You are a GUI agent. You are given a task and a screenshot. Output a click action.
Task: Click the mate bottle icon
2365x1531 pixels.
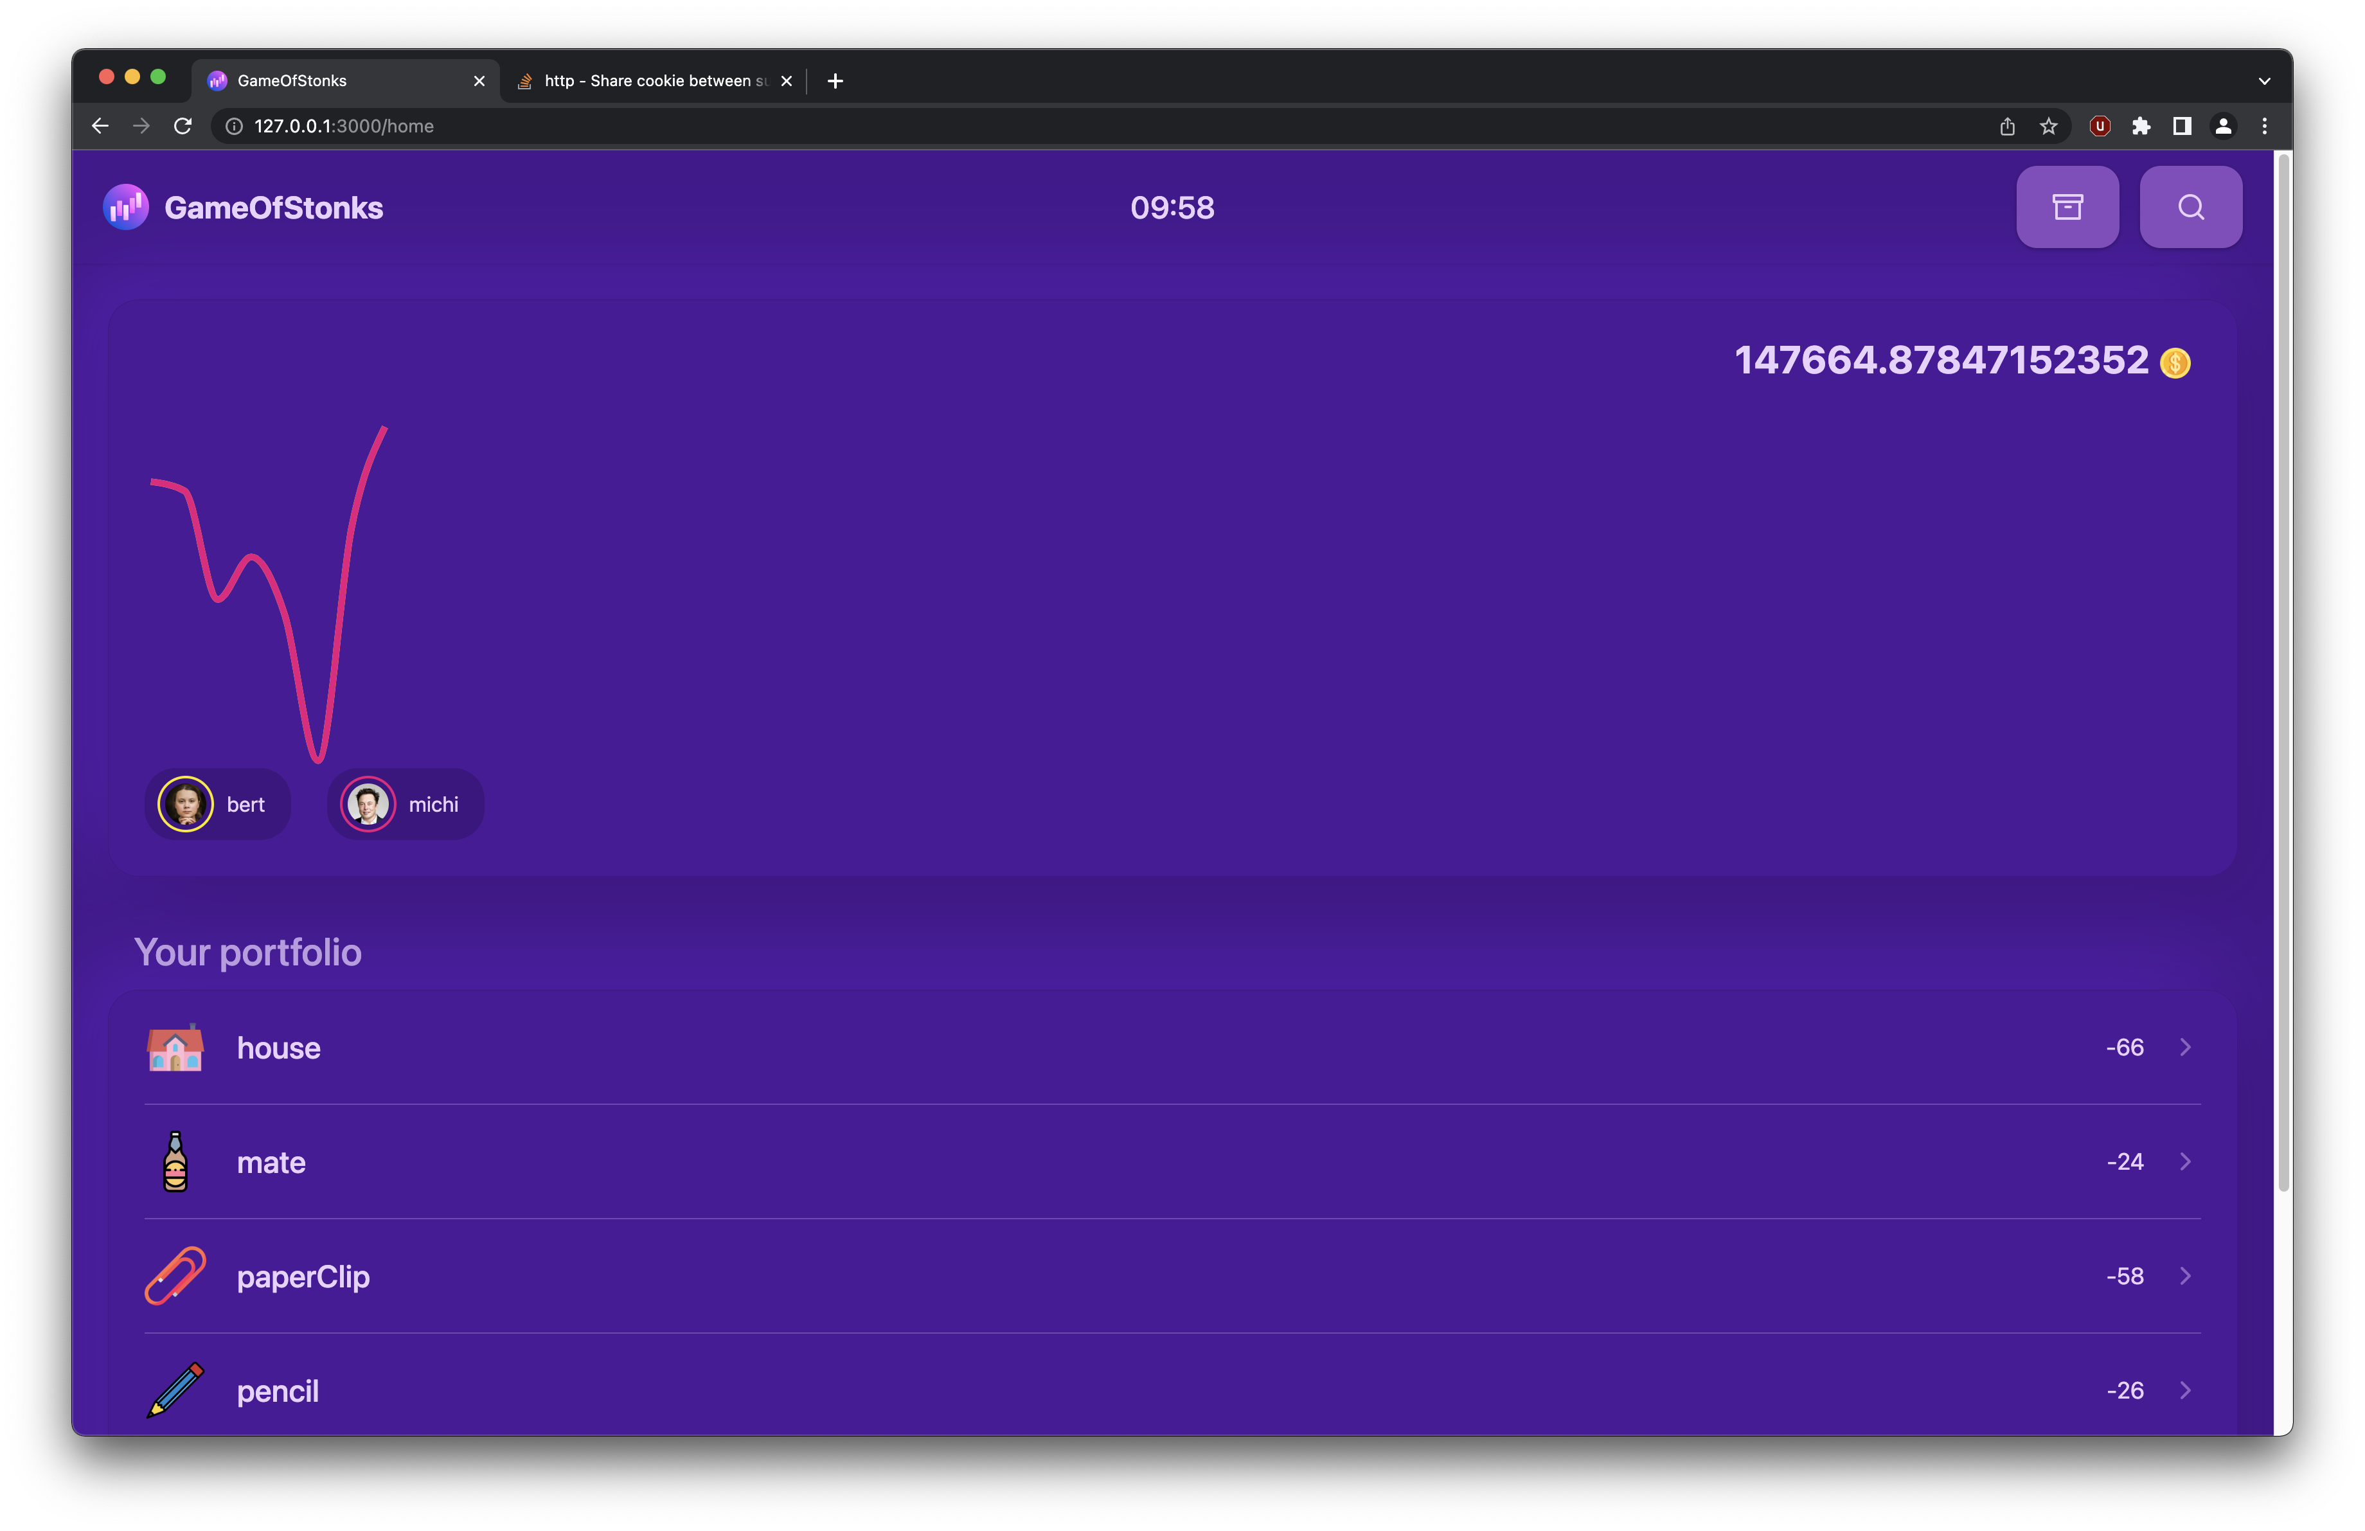(x=176, y=1161)
